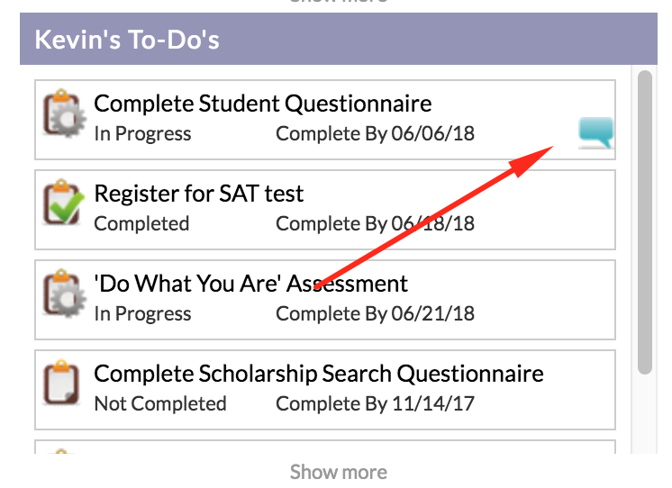Image resolution: width=672 pixels, height=488 pixels.
Task: Click the In Progress status of Student Questionnaire
Action: pos(142,133)
